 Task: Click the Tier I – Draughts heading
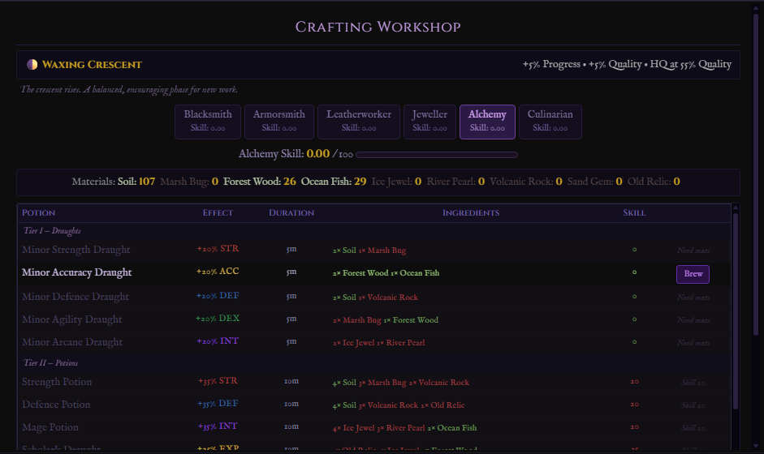click(x=52, y=231)
